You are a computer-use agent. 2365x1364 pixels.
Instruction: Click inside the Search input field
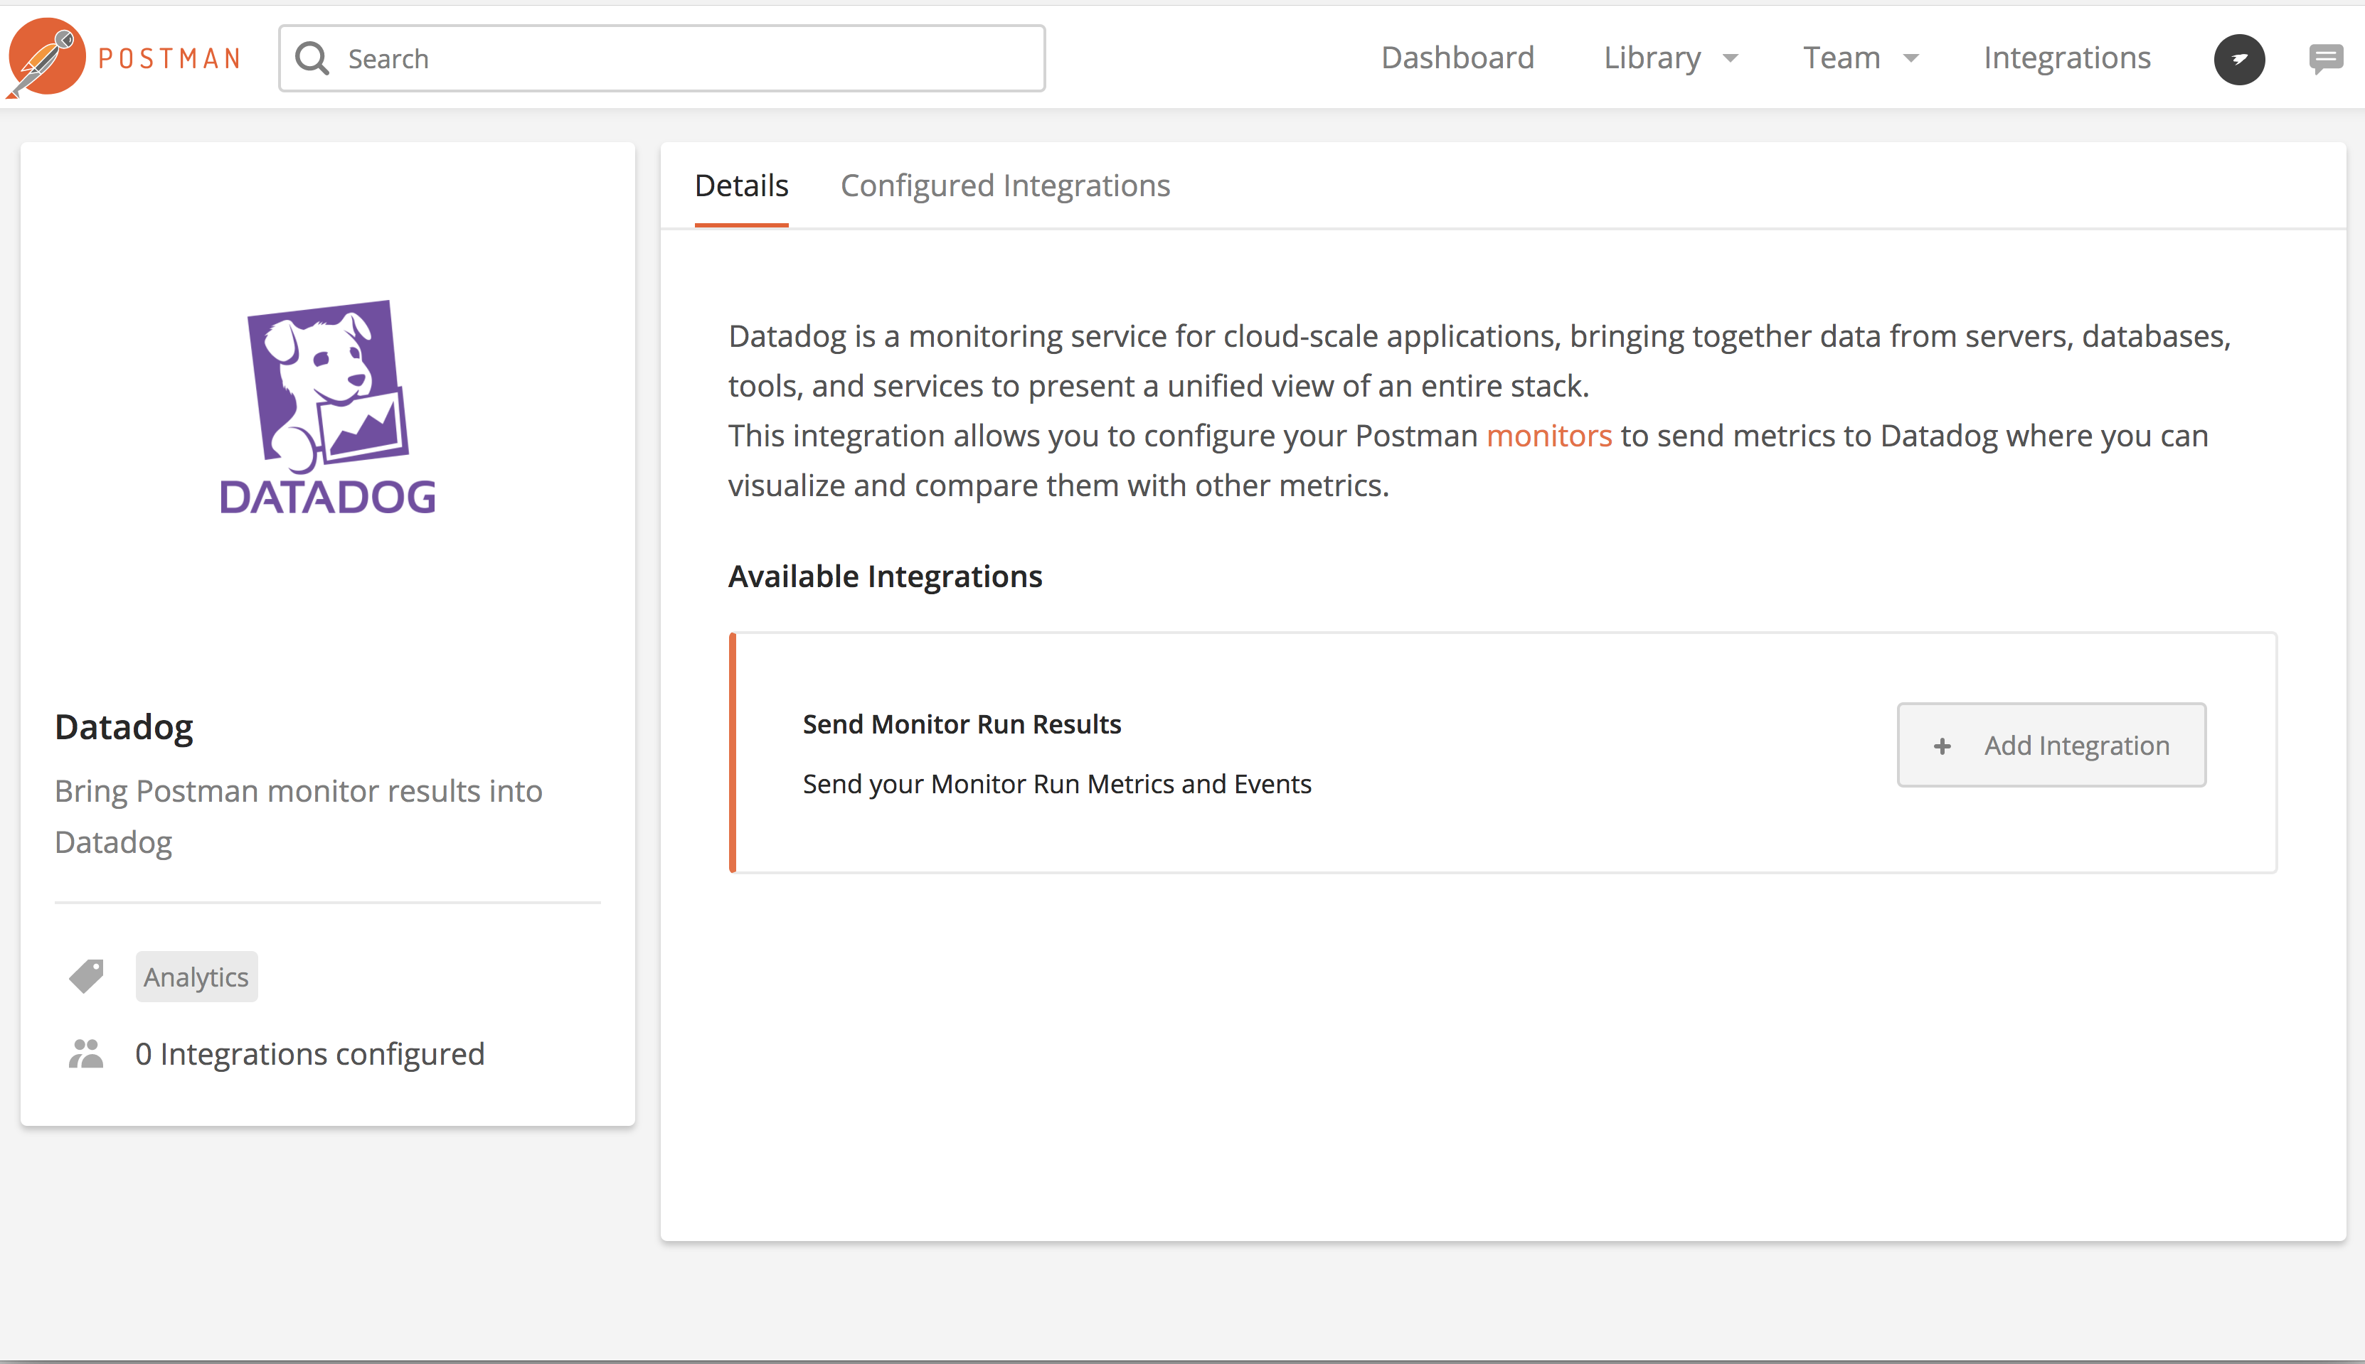pos(657,57)
